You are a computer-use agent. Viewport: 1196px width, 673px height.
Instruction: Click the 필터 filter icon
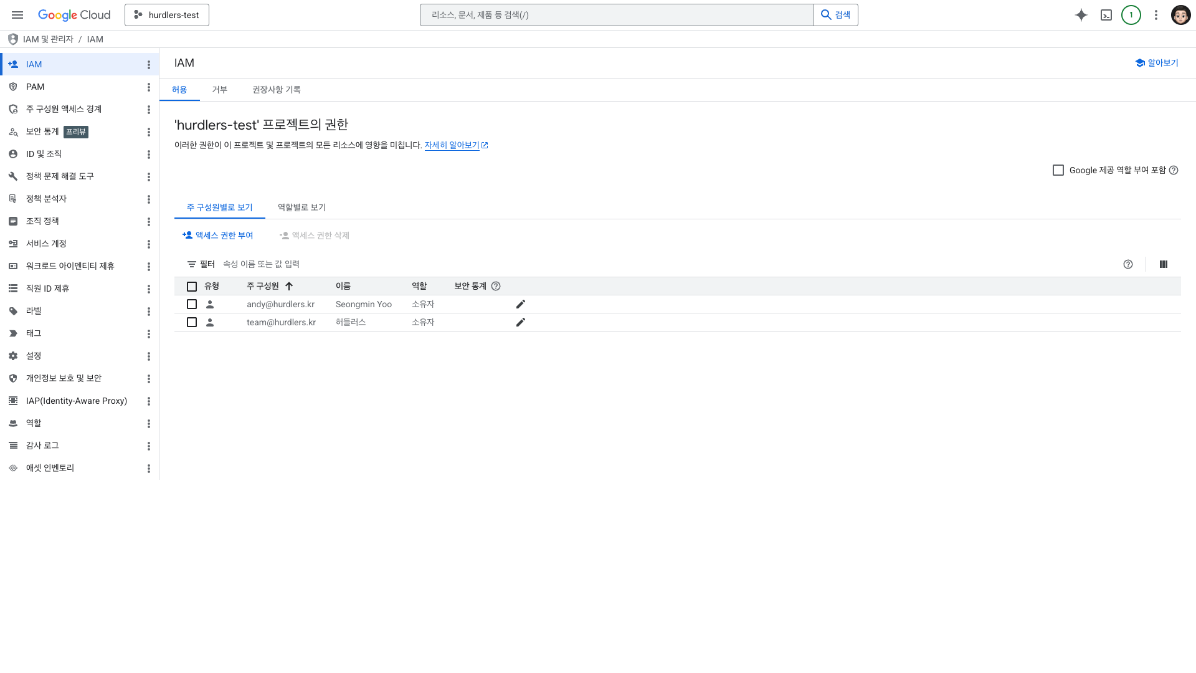192,264
